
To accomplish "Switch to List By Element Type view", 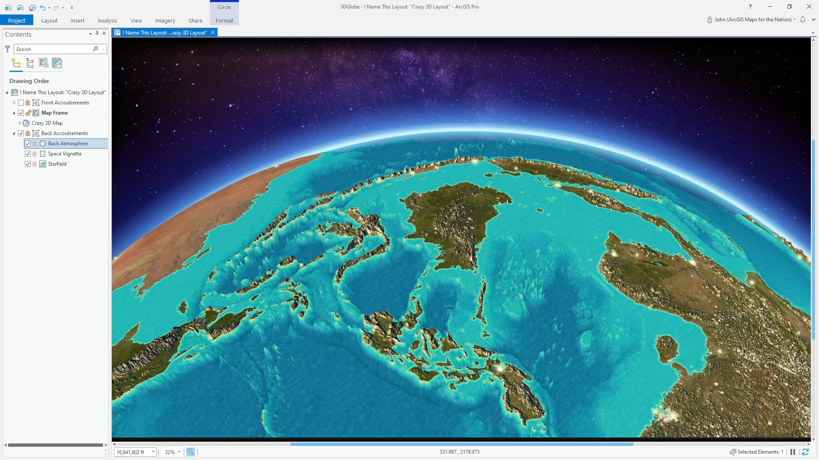I will click(x=30, y=63).
